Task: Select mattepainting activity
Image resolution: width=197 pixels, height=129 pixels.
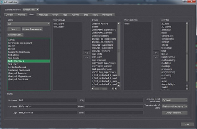Action: [173, 60]
